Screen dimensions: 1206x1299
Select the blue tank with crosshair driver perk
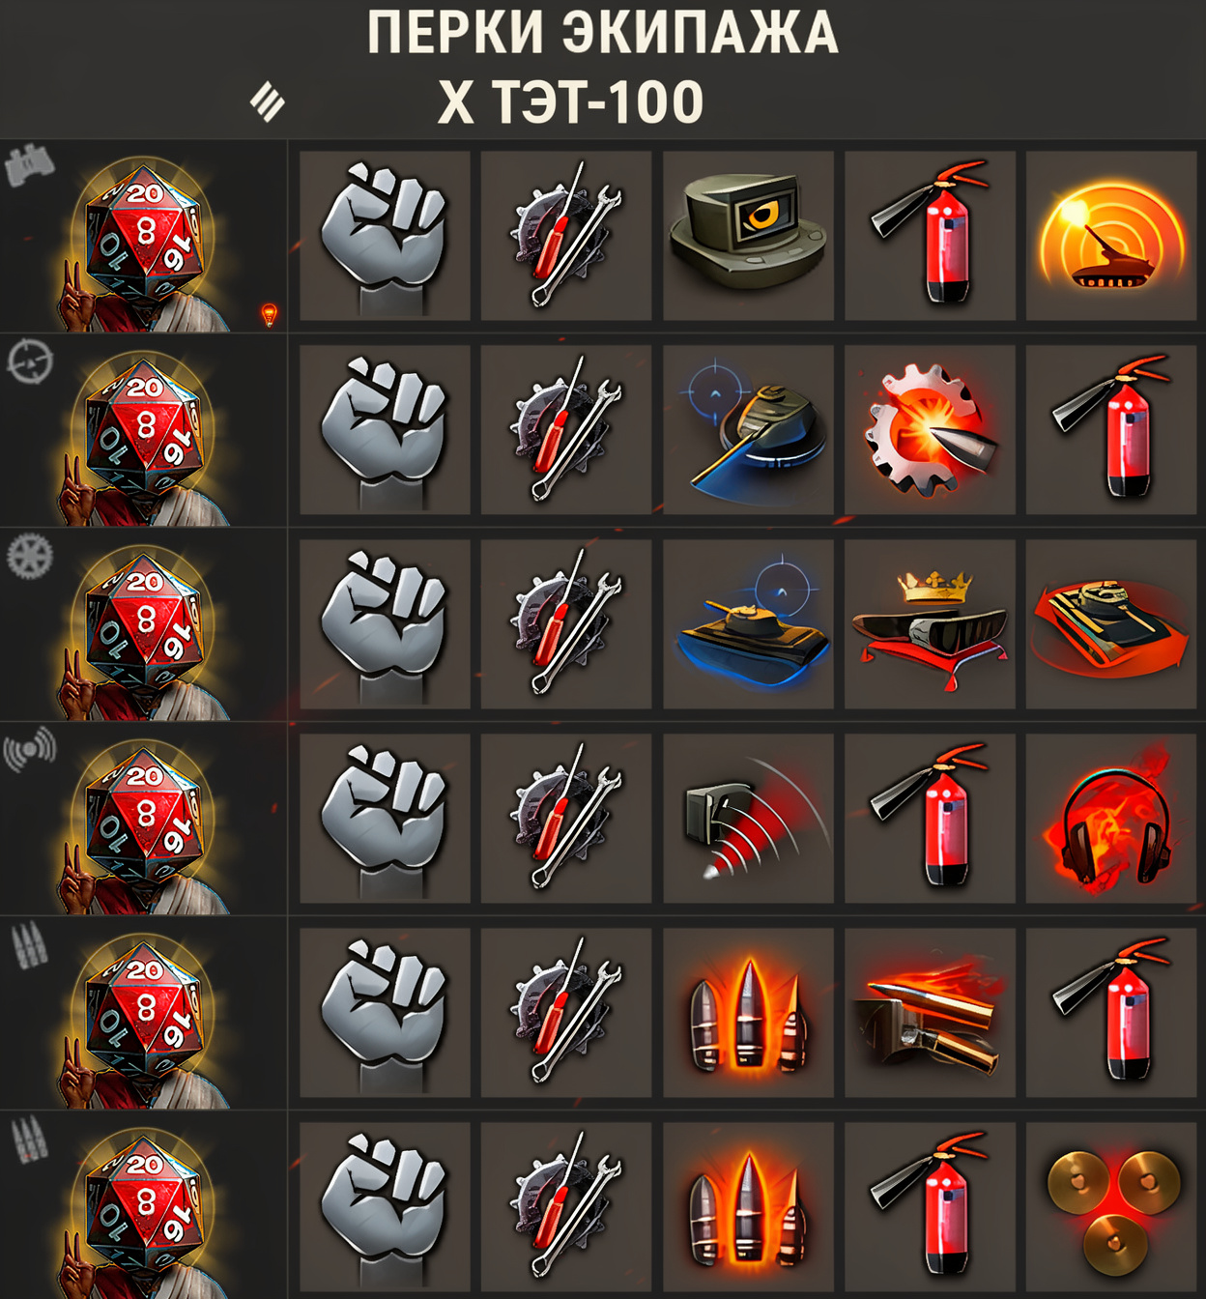(x=748, y=623)
